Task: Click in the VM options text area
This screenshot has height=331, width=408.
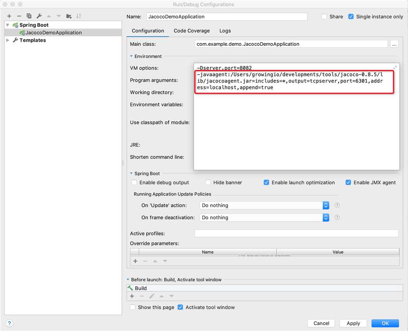Action: coord(296,116)
